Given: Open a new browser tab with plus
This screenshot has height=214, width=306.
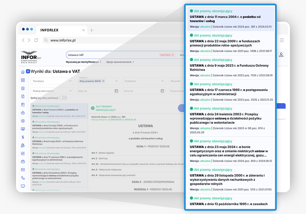Looking at the screenshot, I should (x=91, y=30).
